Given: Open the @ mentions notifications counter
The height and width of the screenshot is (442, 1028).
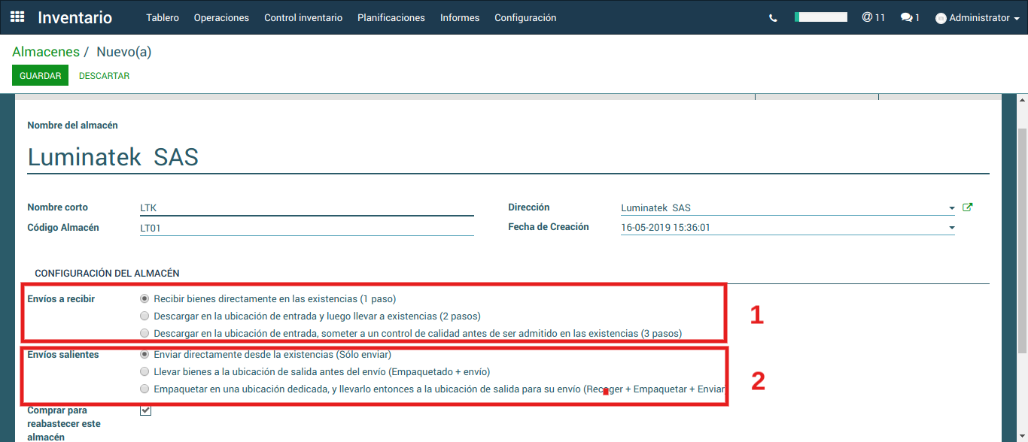Looking at the screenshot, I should [873, 17].
